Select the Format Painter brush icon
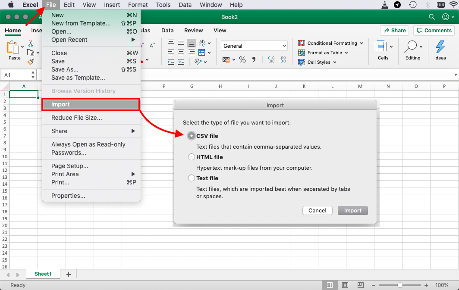 tap(31, 62)
